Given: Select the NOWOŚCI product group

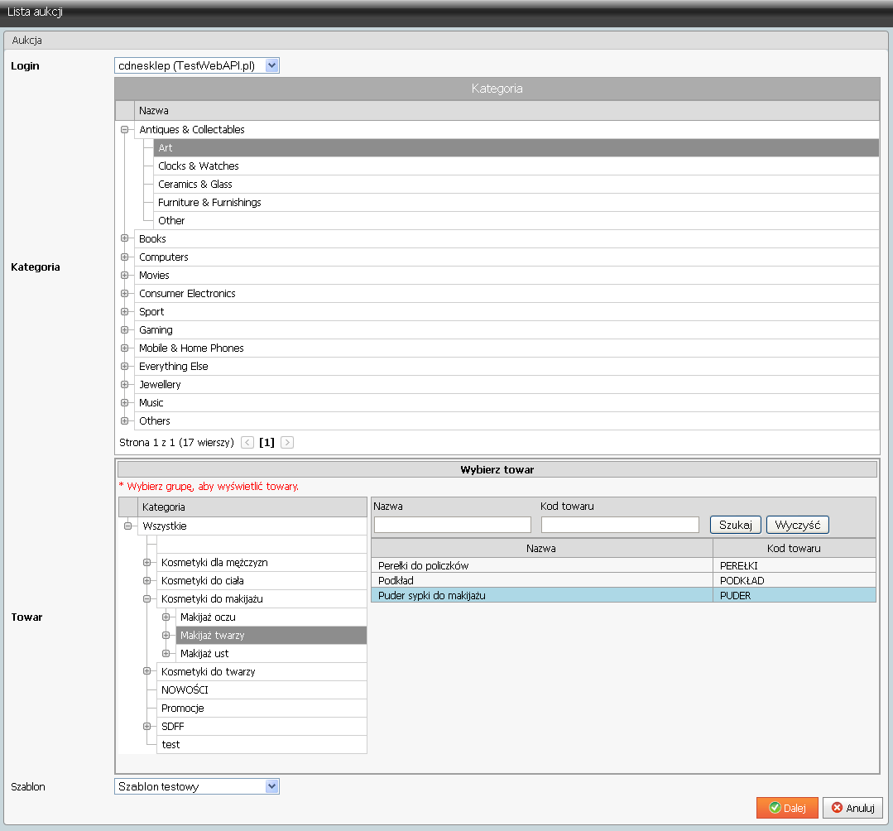Looking at the screenshot, I should point(262,689).
